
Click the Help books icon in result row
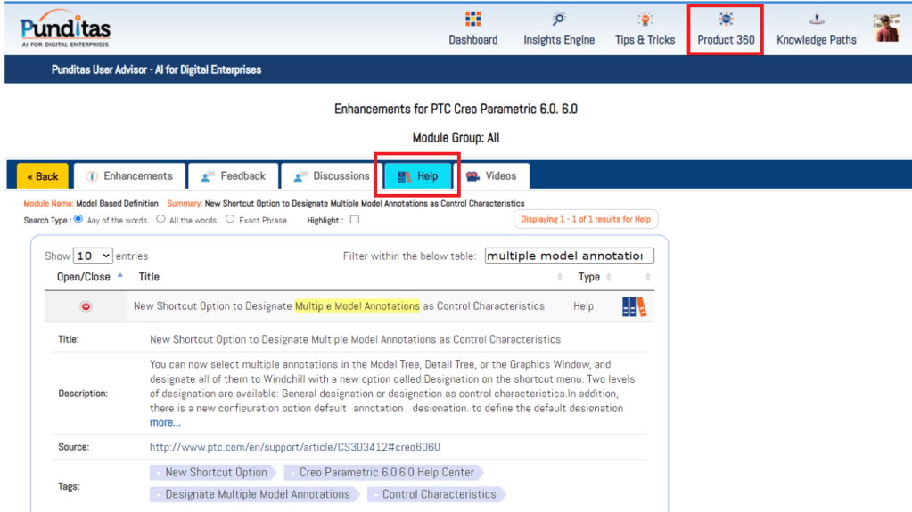coord(634,306)
